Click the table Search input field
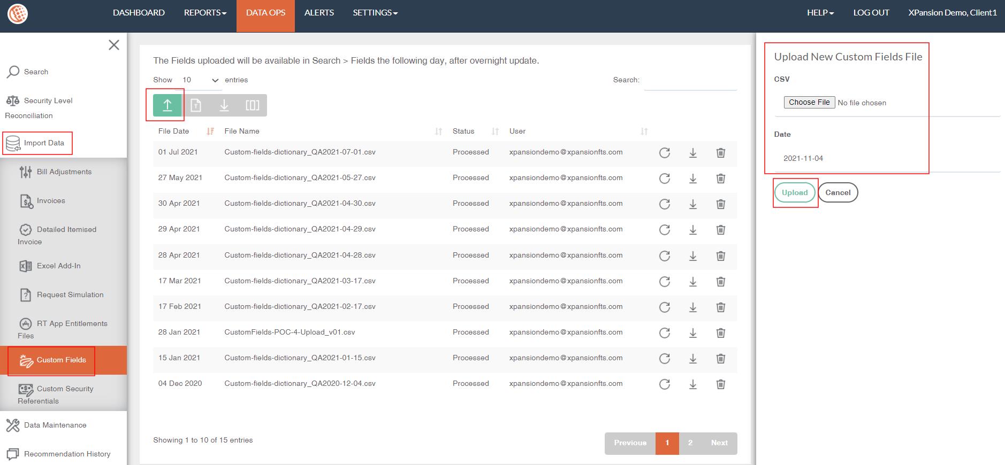The width and height of the screenshot is (1005, 465). 690,80
